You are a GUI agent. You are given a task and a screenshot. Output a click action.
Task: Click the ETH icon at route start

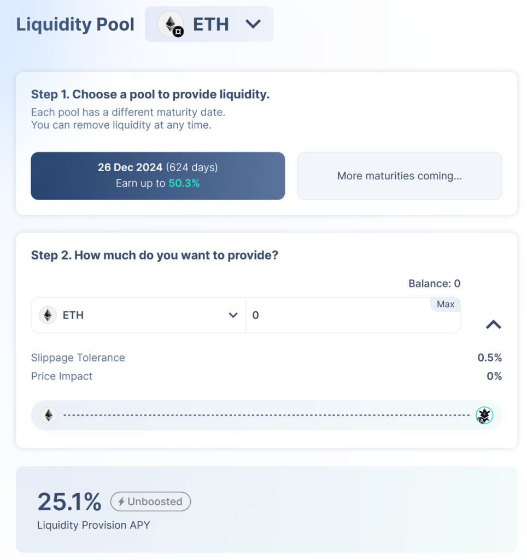coord(49,416)
